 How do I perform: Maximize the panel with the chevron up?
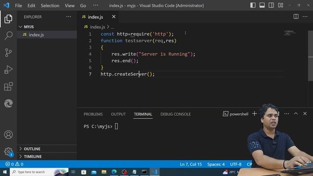[x=296, y=113]
